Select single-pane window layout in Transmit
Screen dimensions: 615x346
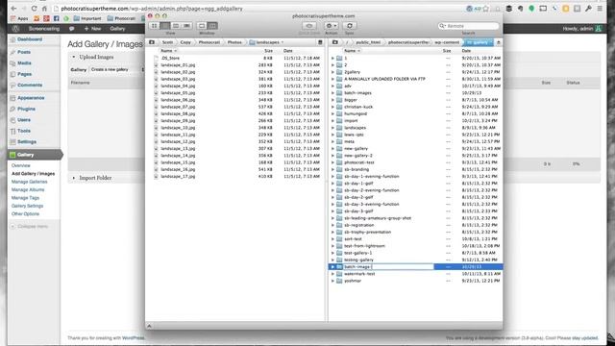click(x=202, y=26)
